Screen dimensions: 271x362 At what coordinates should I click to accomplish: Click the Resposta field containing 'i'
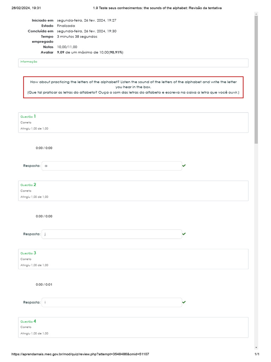click(112, 303)
